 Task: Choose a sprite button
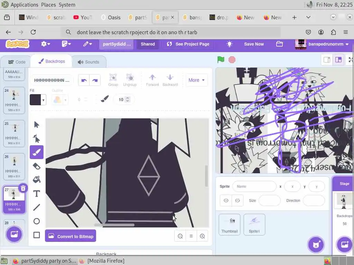[316, 245]
